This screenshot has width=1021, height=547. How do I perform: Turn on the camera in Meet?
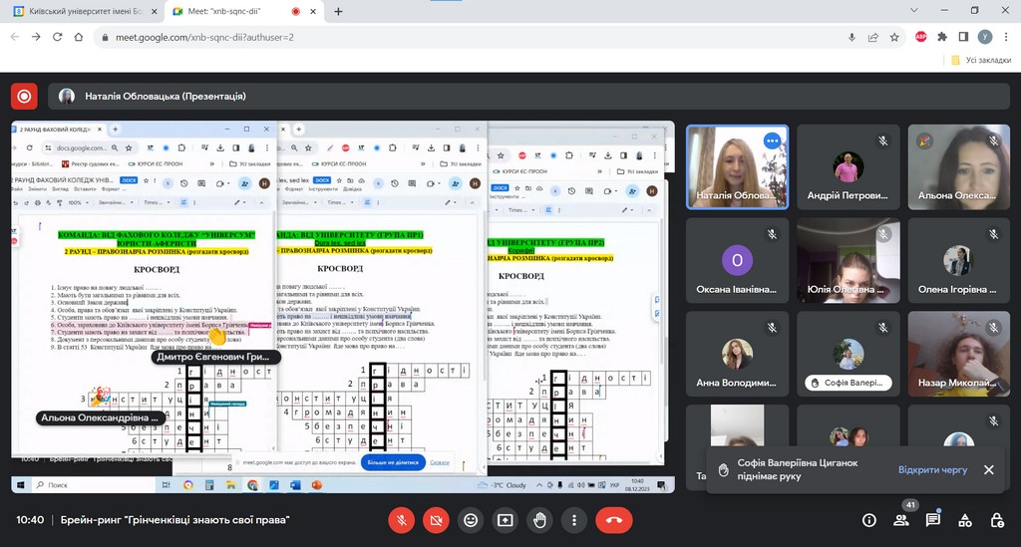click(x=436, y=520)
